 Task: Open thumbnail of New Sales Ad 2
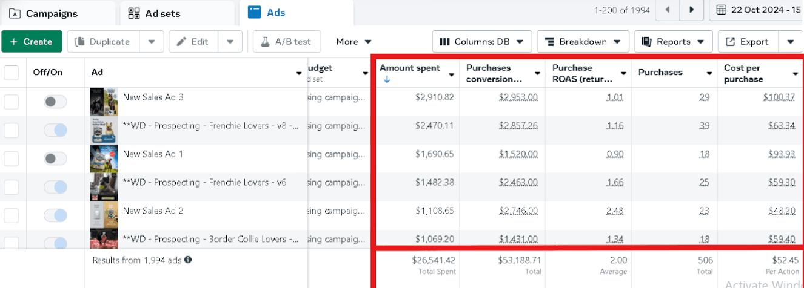pos(104,215)
